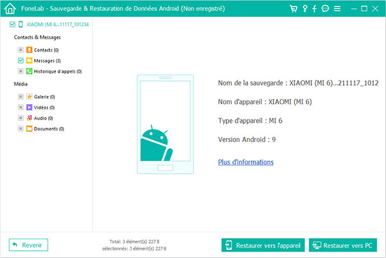Click the Type d'appareil : MI 6 text
The height and width of the screenshot is (258, 386).
(250, 120)
